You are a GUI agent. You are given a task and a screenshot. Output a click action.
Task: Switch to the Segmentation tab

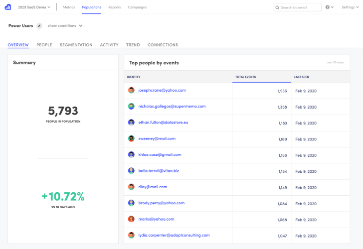tap(76, 45)
